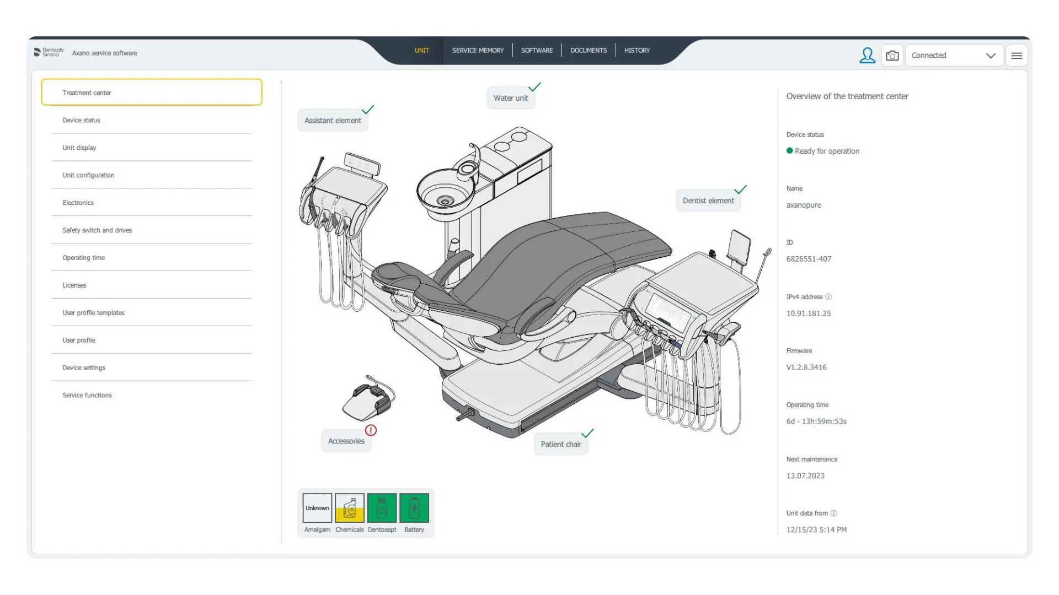The image size is (1059, 595).
Task: Click the foot control pedal illustration
Action: tap(368, 399)
